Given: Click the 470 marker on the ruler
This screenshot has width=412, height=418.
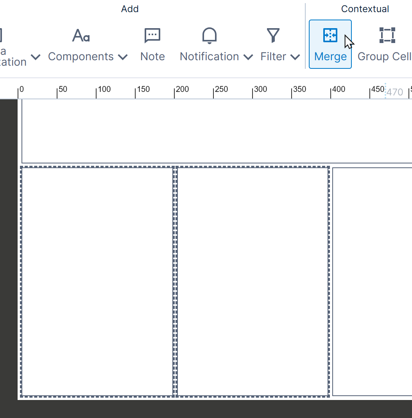Looking at the screenshot, I should coord(395,91).
